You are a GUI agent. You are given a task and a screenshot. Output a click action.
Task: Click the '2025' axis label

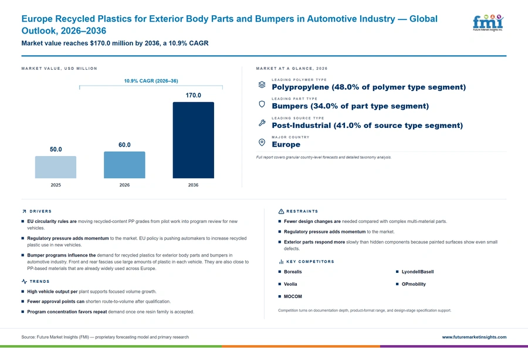[x=56, y=185]
